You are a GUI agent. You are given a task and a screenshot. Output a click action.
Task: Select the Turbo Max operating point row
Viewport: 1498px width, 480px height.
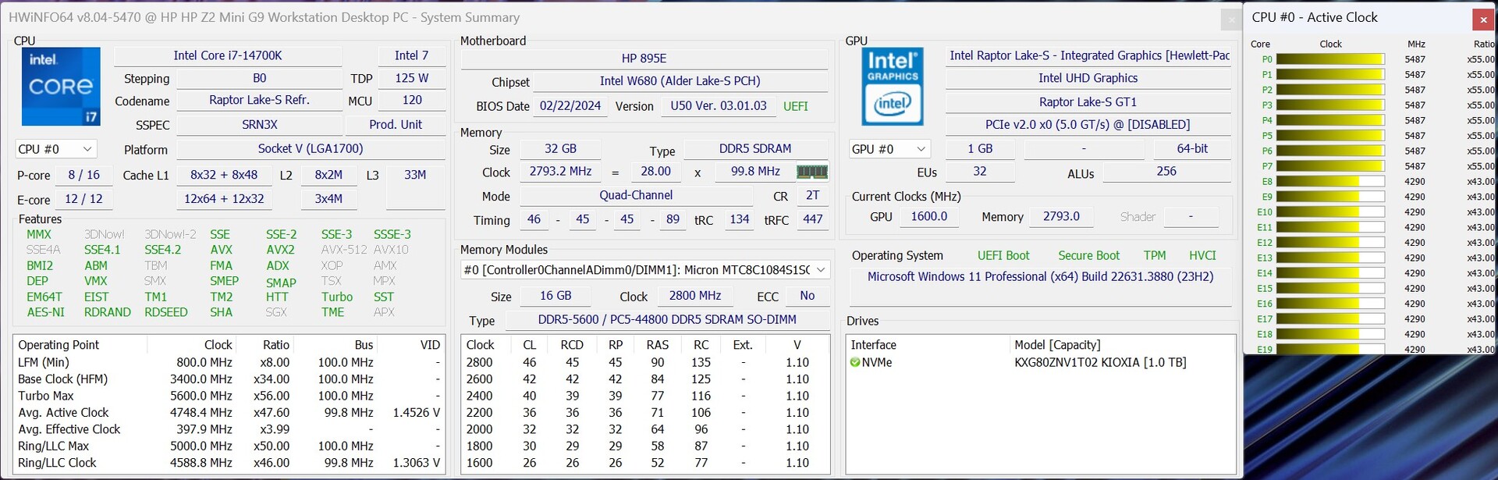tap(229, 396)
